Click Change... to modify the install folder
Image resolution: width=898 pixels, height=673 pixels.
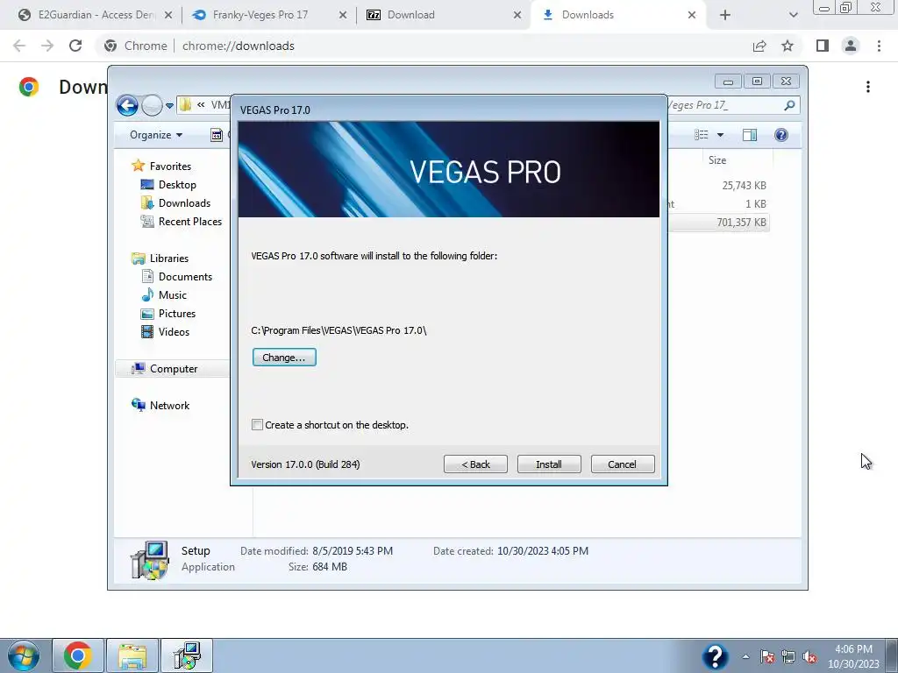[284, 358]
